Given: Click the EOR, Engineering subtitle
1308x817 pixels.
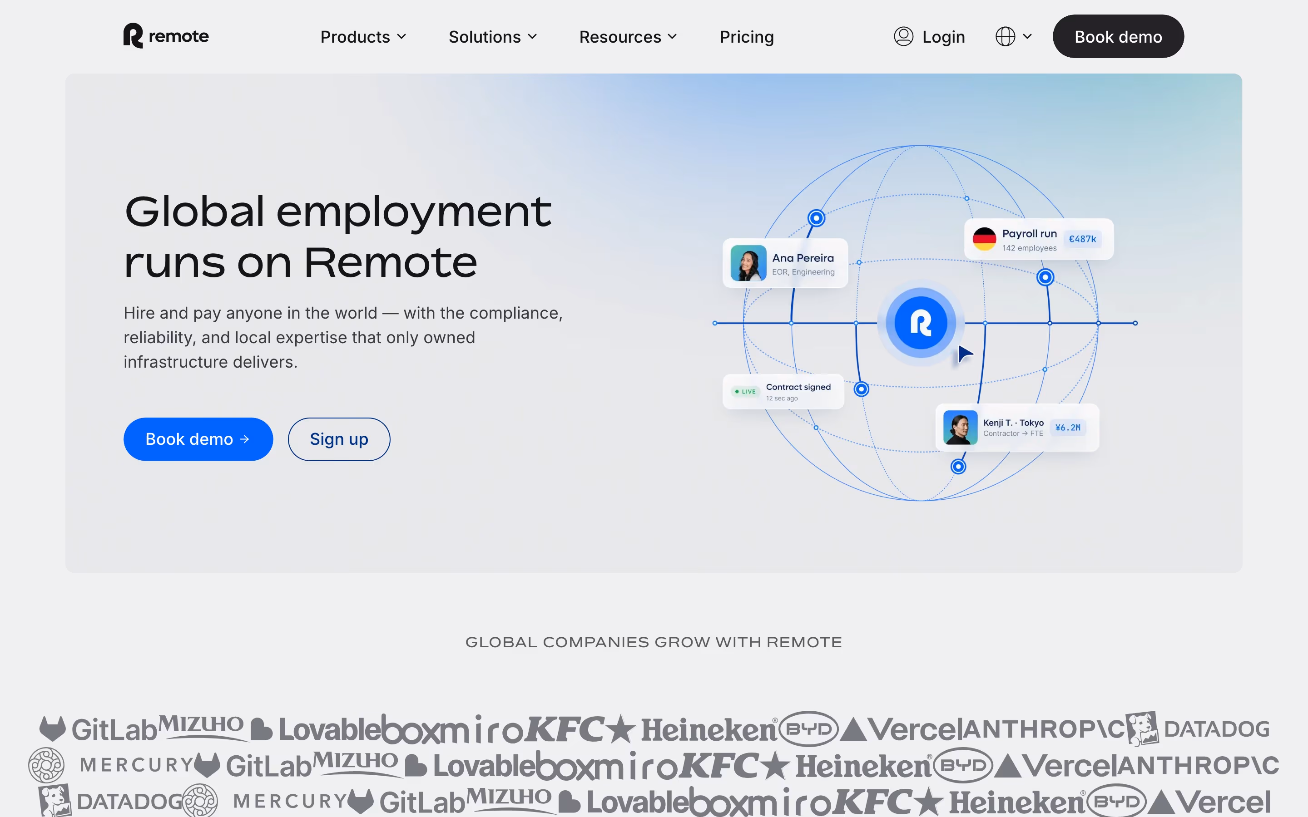Looking at the screenshot, I should coord(803,272).
